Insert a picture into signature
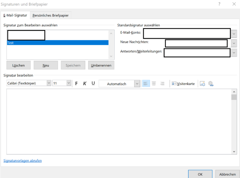Viewport: 240px width, 178px height. click(x=202, y=84)
